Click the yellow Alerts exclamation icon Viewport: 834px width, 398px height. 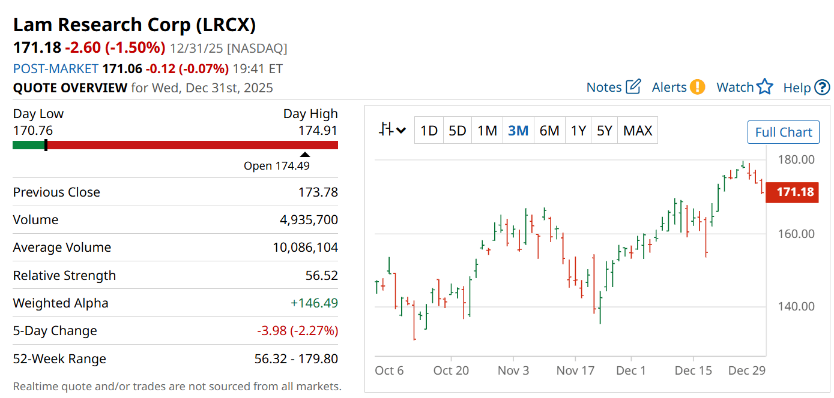697,87
